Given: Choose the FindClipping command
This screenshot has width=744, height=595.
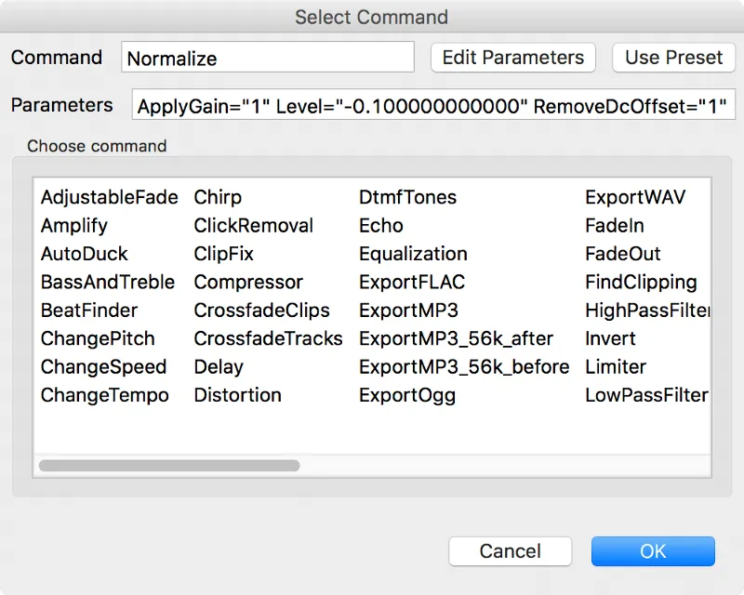Looking at the screenshot, I should point(642,282).
